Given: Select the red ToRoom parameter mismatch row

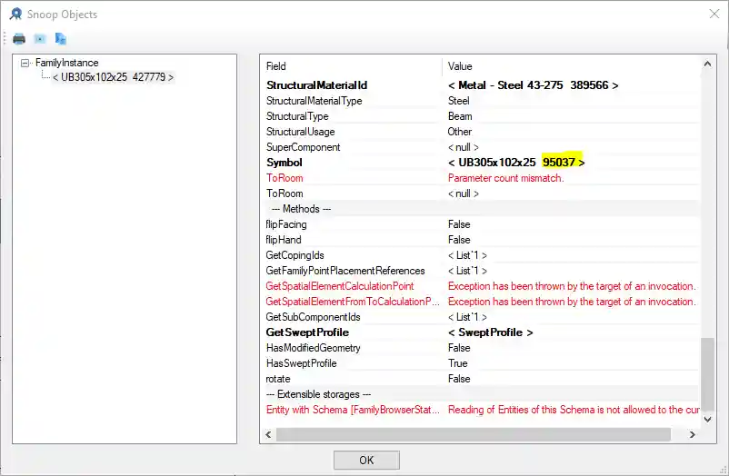Looking at the screenshot, I should [x=285, y=178].
